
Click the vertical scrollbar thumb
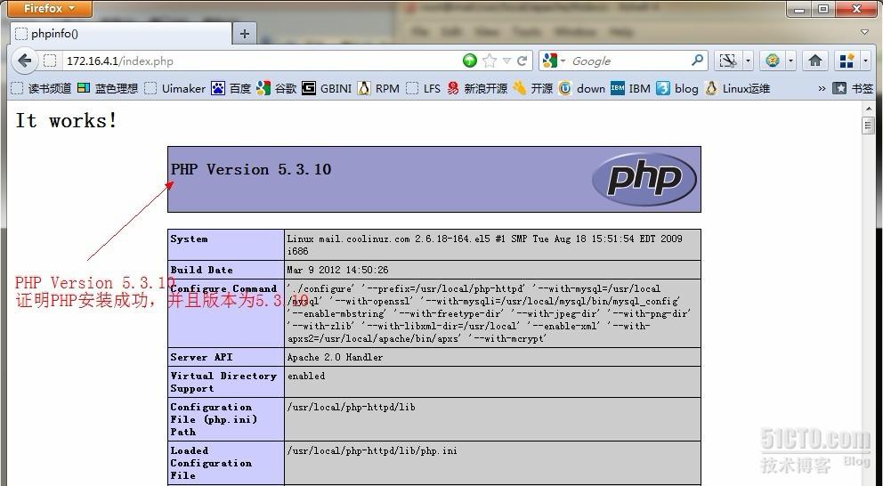point(868,125)
